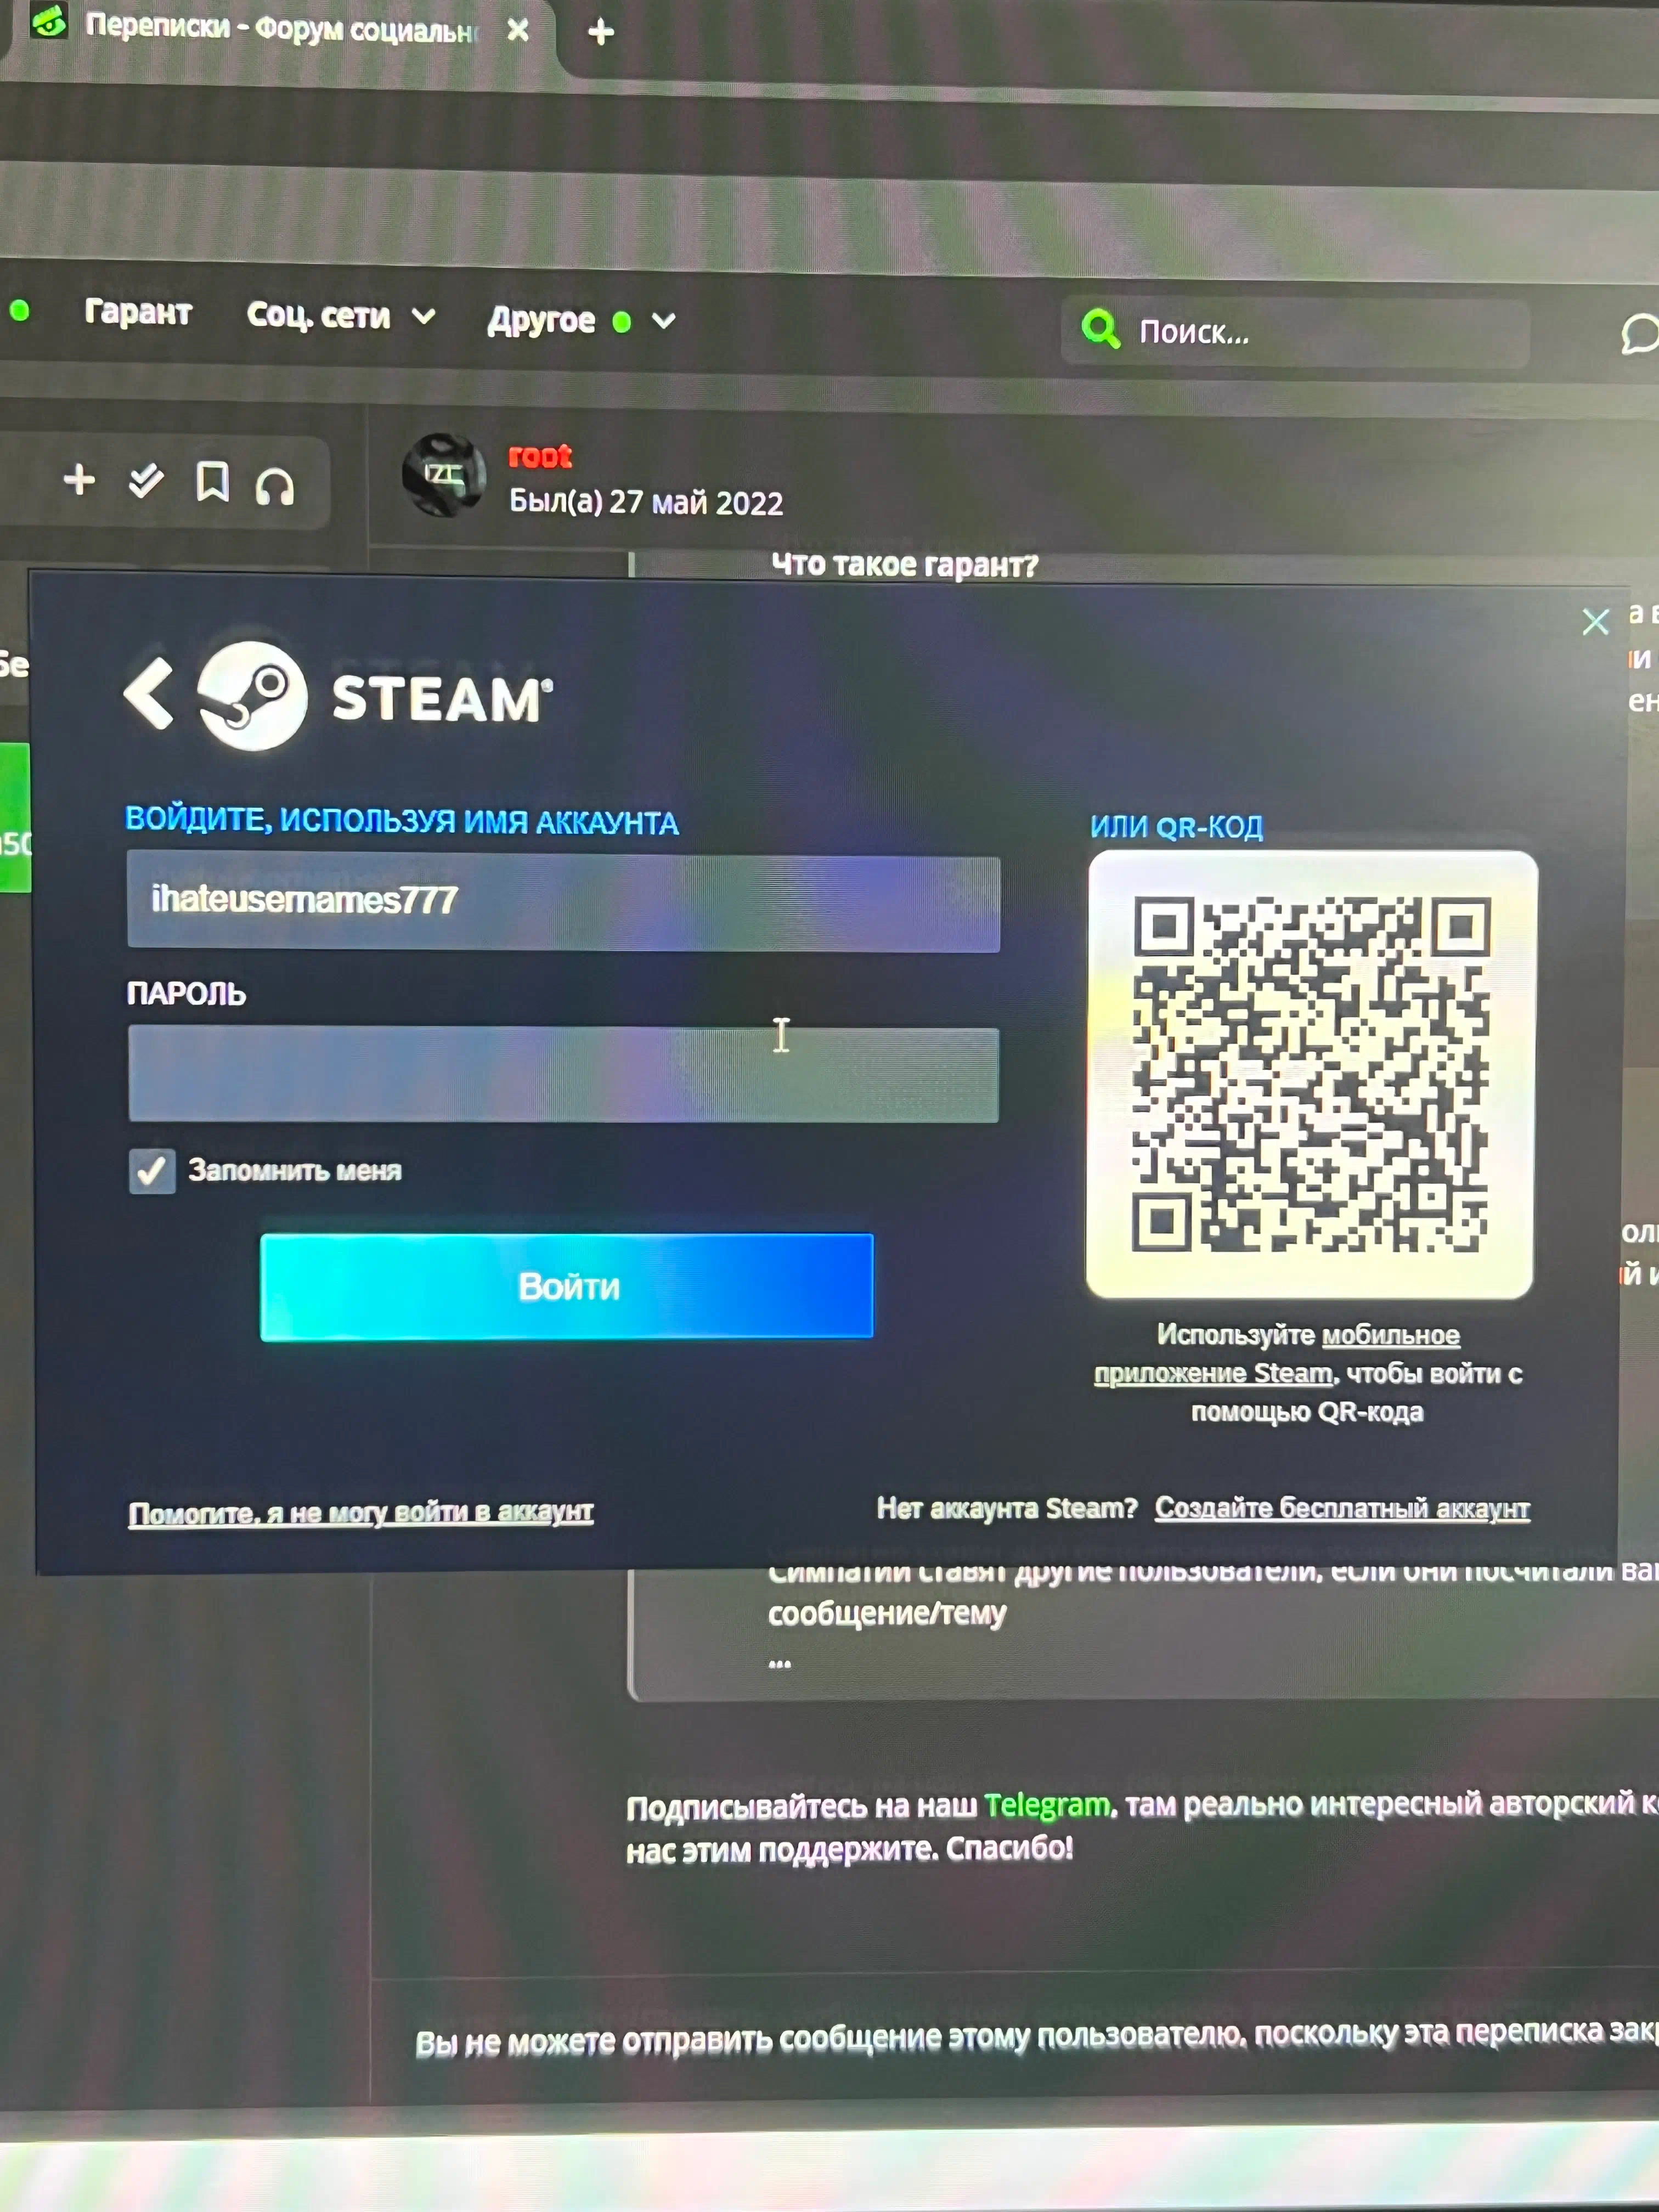Click the double-checkmark mark-read icon
The image size is (1659, 2212).
[146, 481]
